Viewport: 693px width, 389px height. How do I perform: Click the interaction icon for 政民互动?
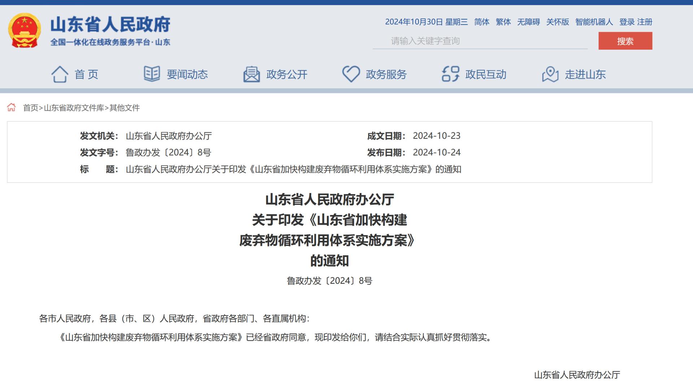pyautogui.click(x=450, y=74)
